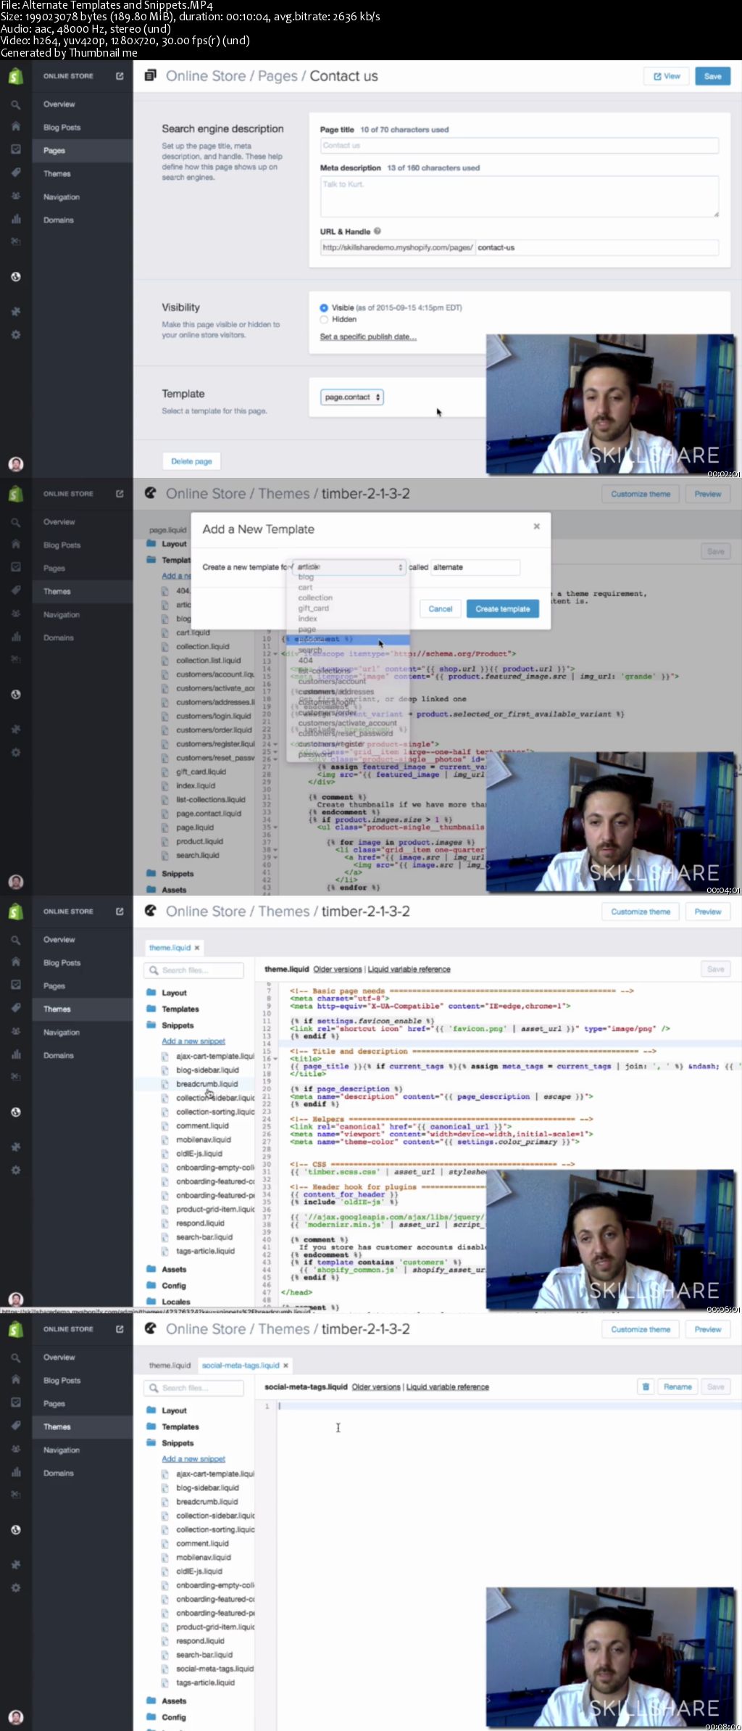This screenshot has width=742, height=1731.
Task: Open template type dropdown in Add a New Template
Action: click(348, 567)
